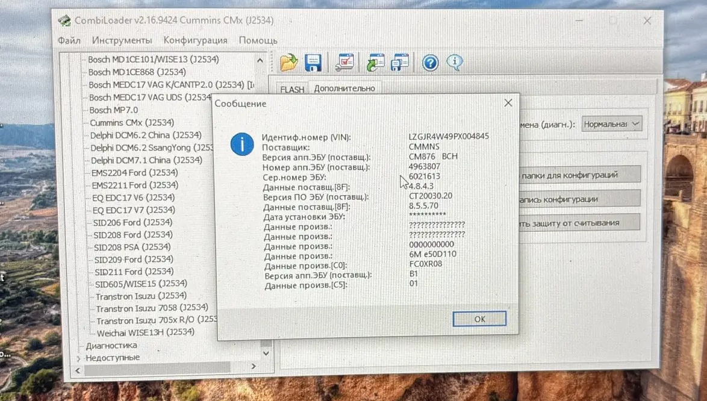The height and width of the screenshot is (401, 707).
Task: Select Bosch MD1CE101/WISE13 (J2534) in tree
Action: pyautogui.click(x=154, y=60)
